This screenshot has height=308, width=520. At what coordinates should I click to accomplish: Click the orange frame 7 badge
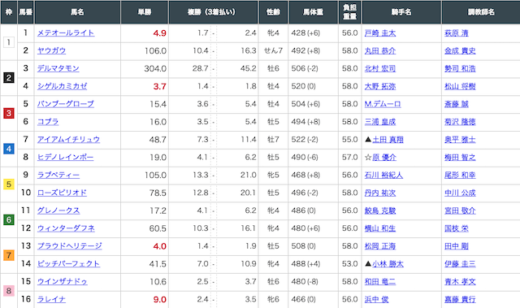9,255
